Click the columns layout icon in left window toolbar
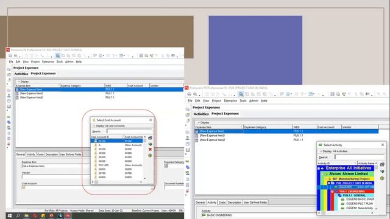 (x=141, y=55)
